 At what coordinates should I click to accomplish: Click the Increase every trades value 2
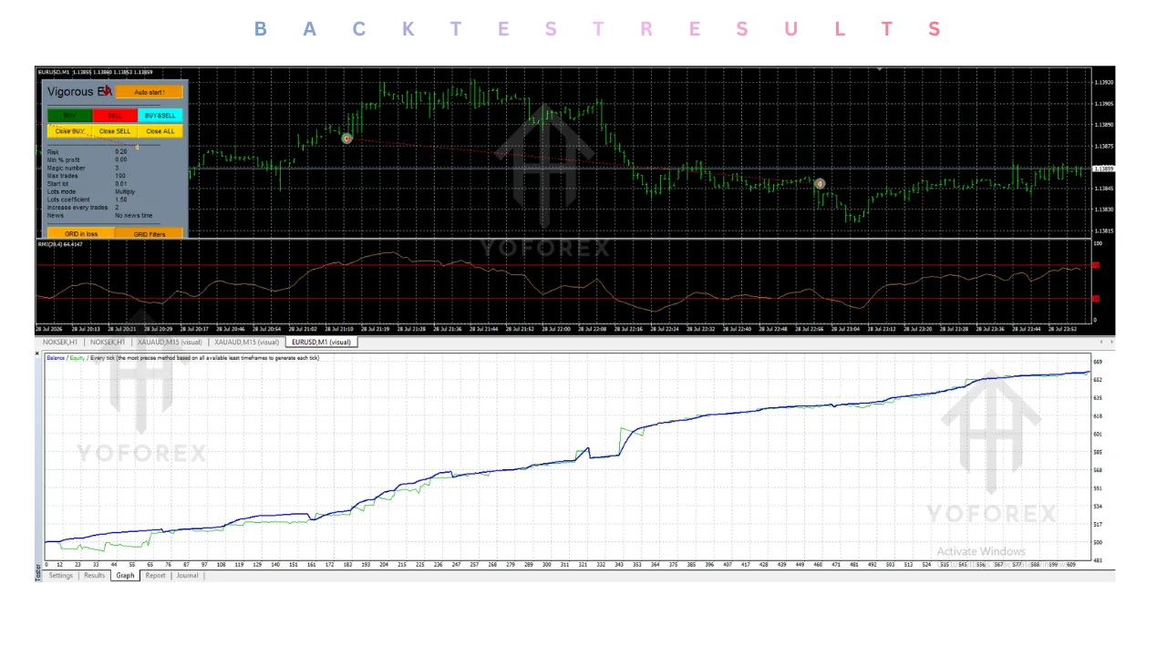(117, 208)
